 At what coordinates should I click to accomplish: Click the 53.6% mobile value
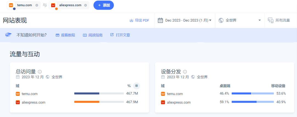[281, 94]
